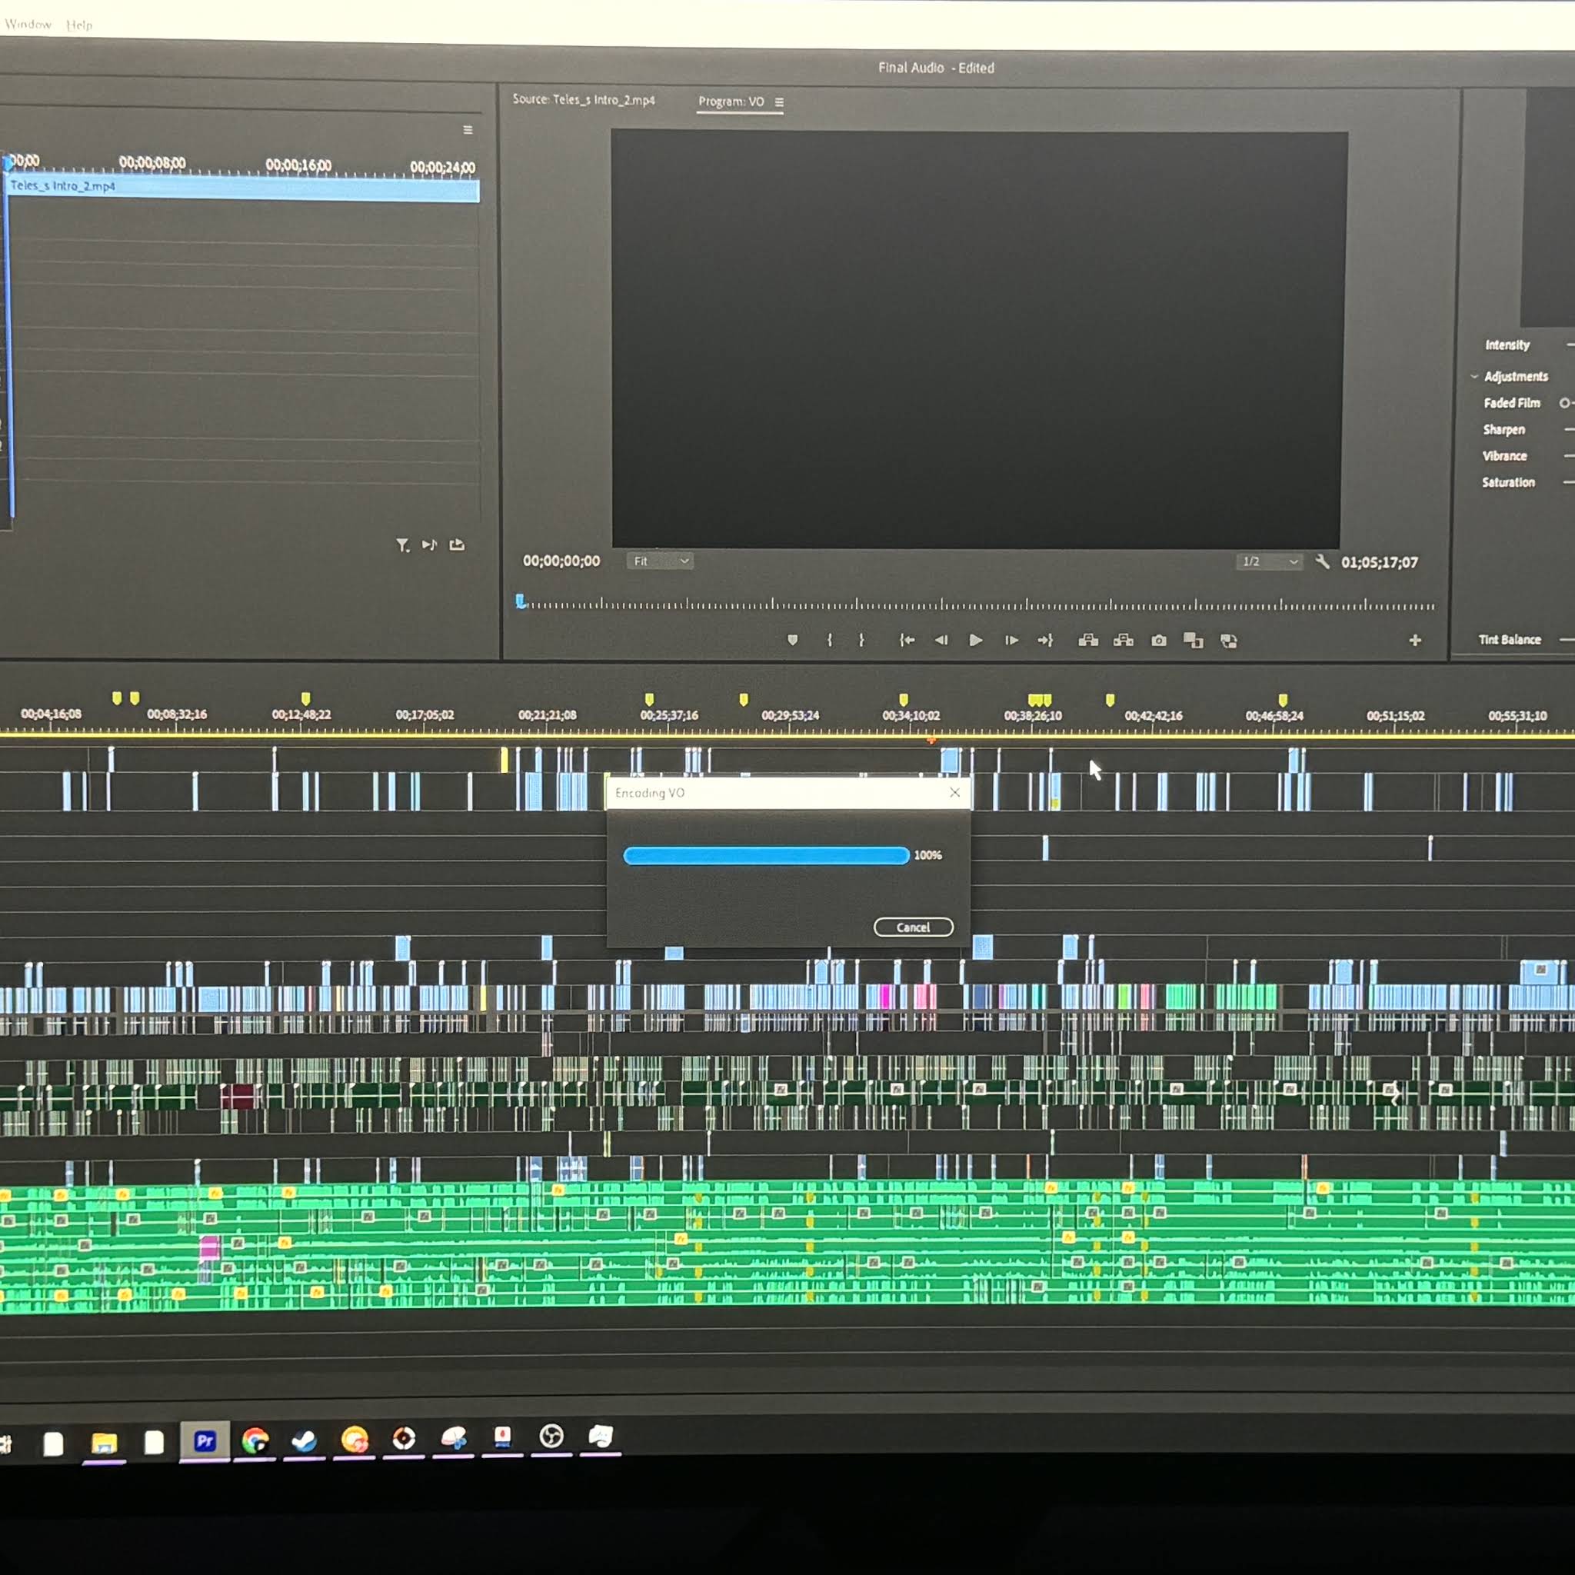
Task: Click the Step Forward one frame button
Action: (x=1011, y=641)
